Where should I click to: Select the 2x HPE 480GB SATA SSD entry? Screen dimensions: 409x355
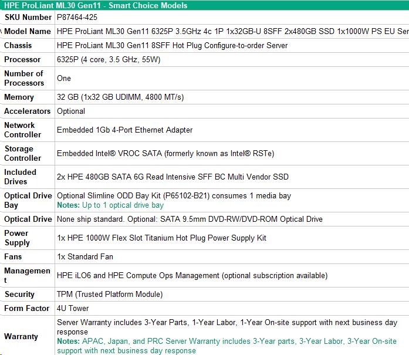click(173, 177)
